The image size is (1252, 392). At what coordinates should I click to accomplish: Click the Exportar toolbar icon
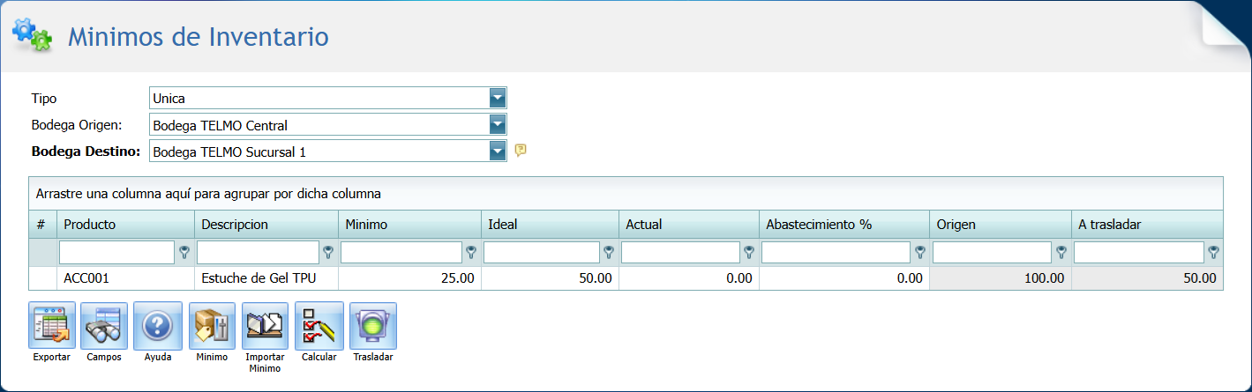[51, 326]
